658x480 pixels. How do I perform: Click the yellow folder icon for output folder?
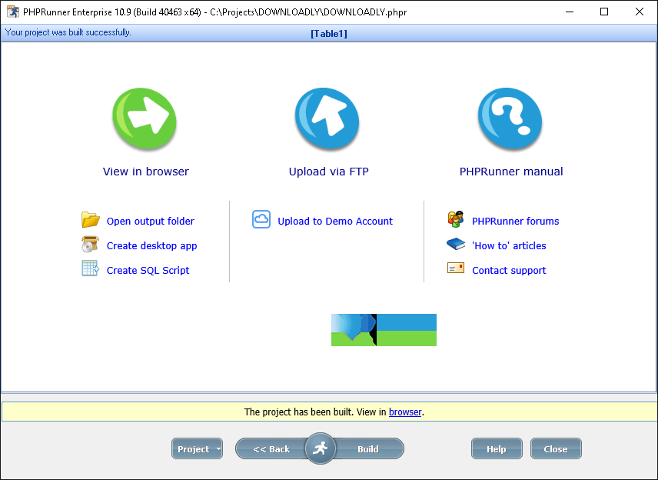[x=90, y=220]
